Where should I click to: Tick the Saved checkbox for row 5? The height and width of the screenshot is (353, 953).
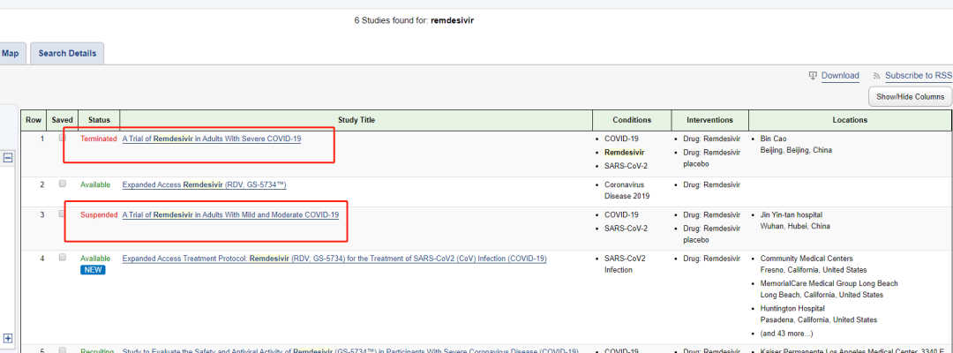point(62,350)
